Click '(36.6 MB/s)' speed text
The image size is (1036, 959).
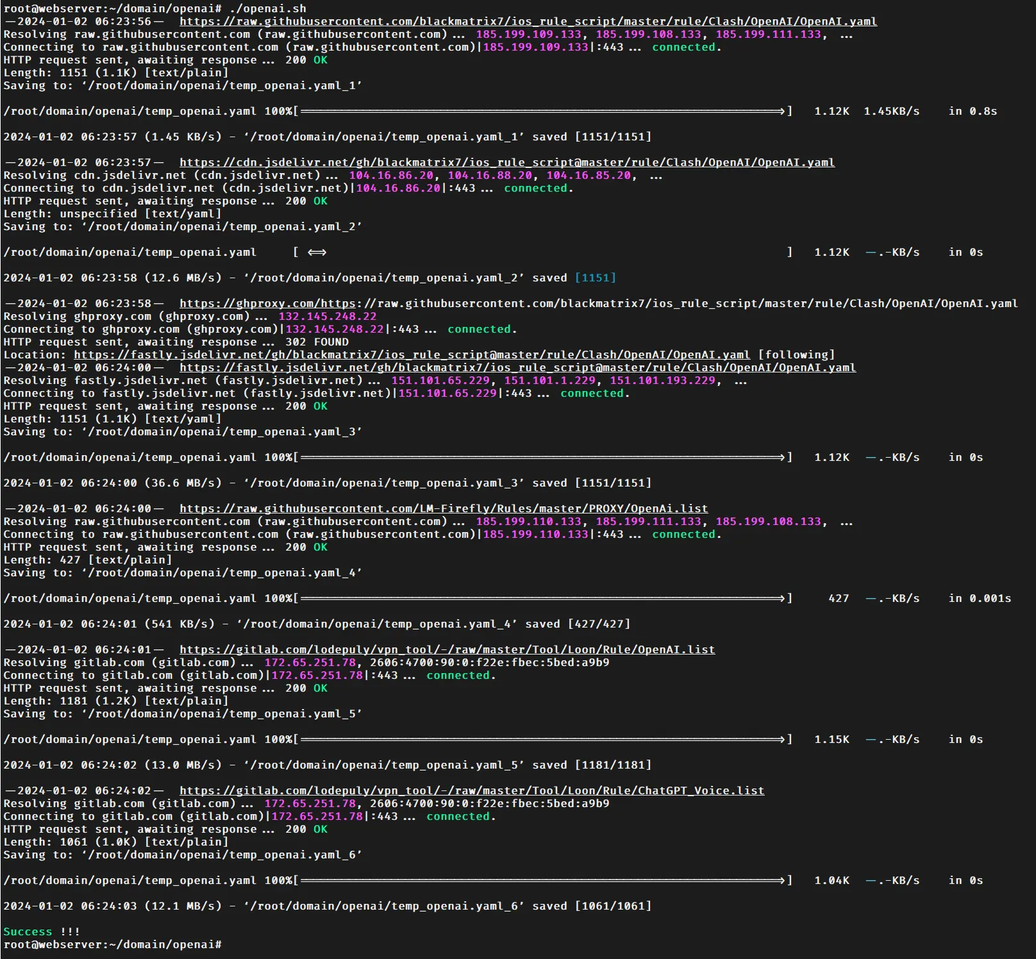click(x=183, y=483)
